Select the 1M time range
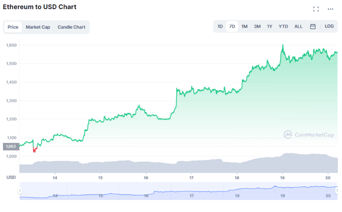The image size is (342, 212). pyautogui.click(x=244, y=27)
